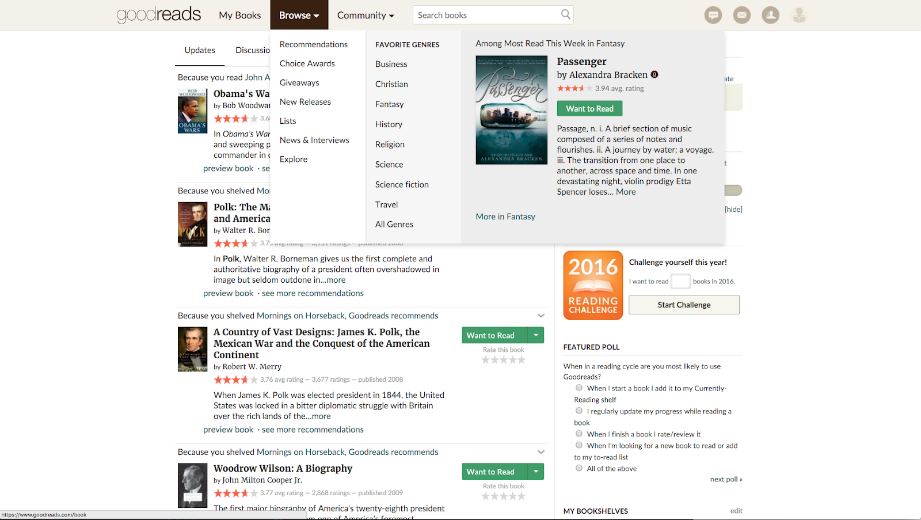Open author John Milton Cooper Jr.'s page
Image resolution: width=921 pixels, height=520 pixels.
coord(262,480)
